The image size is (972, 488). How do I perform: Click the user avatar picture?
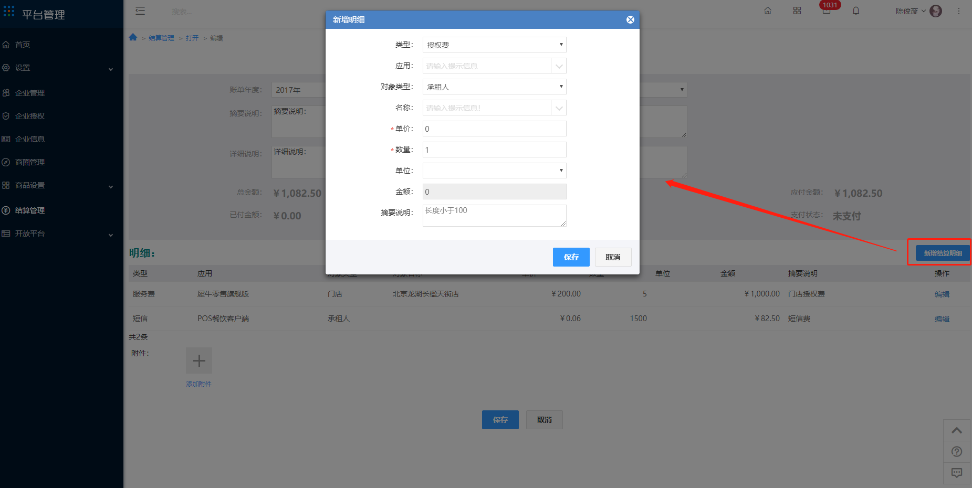click(x=936, y=11)
